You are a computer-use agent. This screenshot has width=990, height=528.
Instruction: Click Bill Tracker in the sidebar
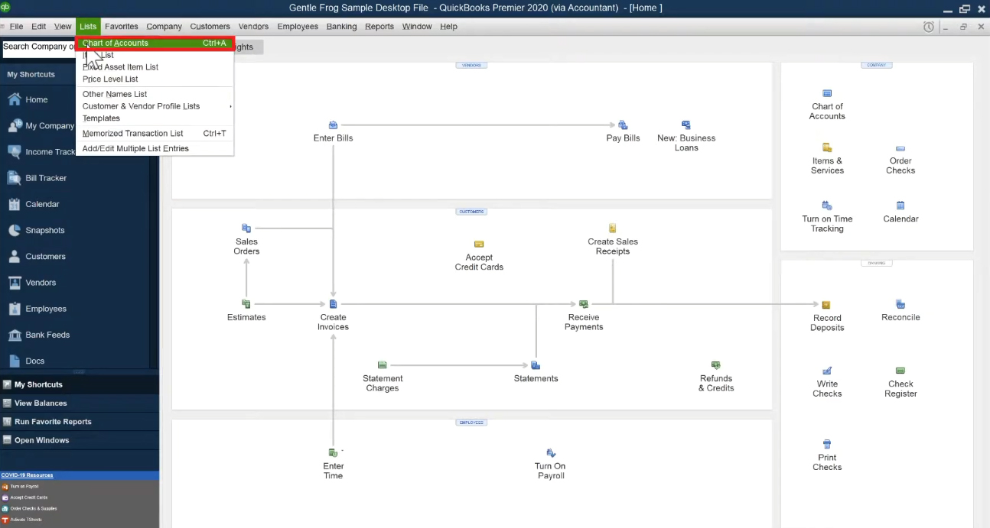pyautogui.click(x=46, y=178)
